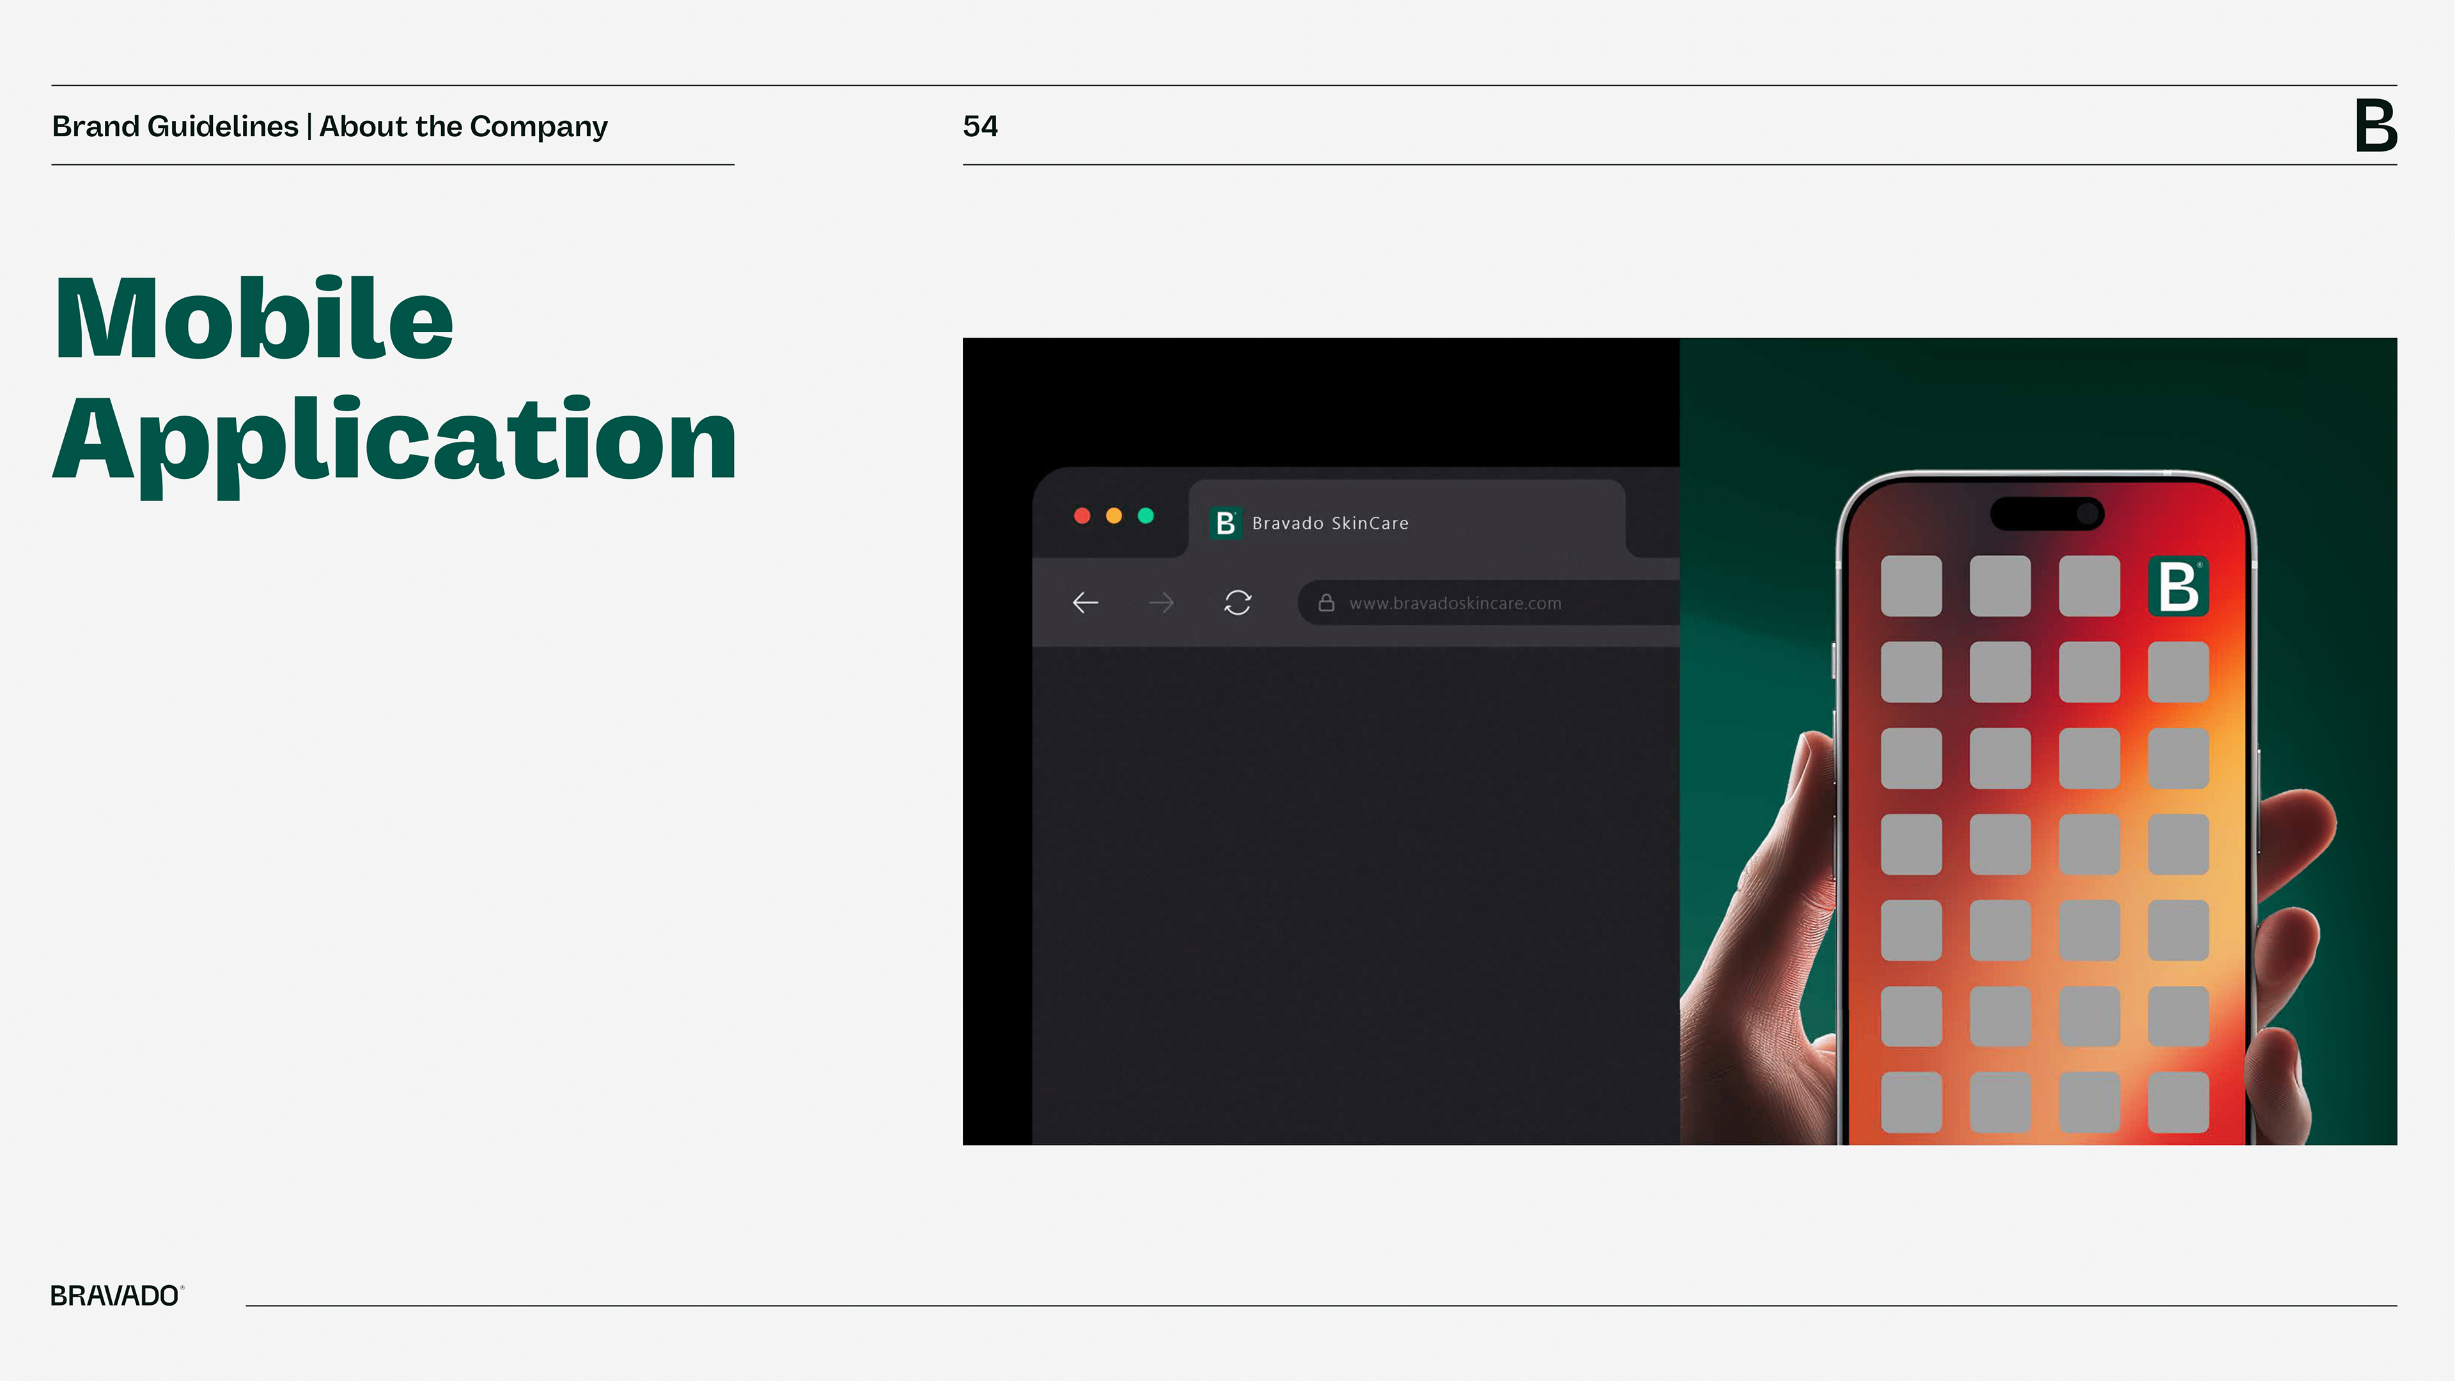
Task: Click the browser back arrow icon
Action: coord(1084,602)
